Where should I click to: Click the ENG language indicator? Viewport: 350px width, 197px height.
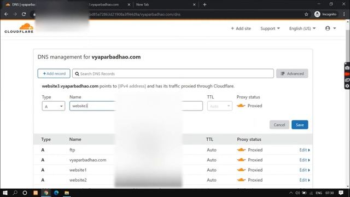coord(319,193)
